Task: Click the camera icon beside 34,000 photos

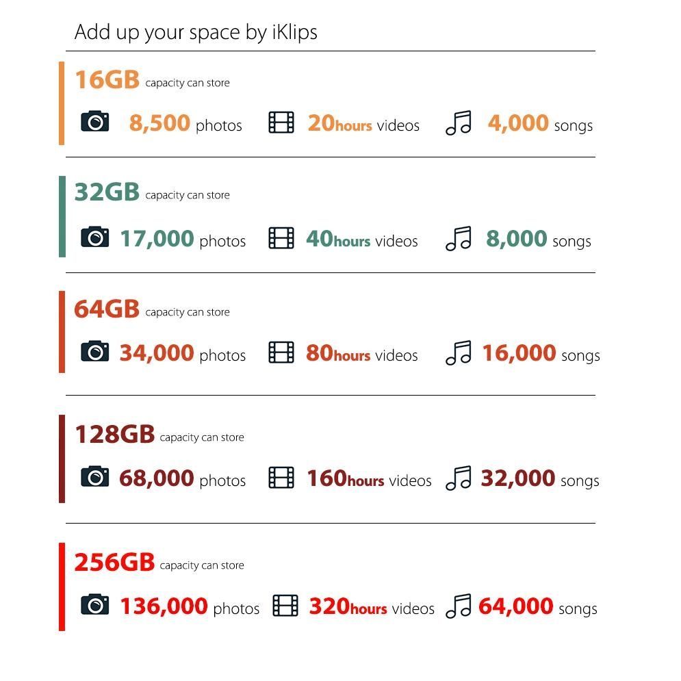Action: point(94,352)
